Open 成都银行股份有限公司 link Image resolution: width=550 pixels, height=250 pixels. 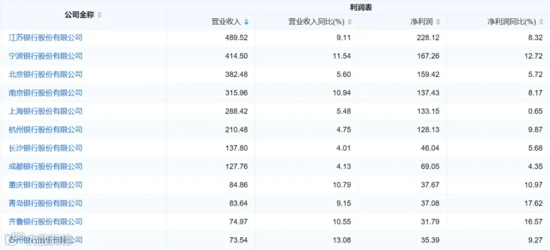(46, 166)
